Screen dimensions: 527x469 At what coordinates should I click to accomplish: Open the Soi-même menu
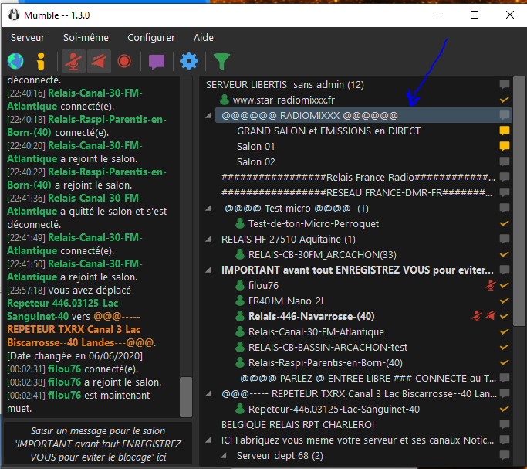click(86, 37)
